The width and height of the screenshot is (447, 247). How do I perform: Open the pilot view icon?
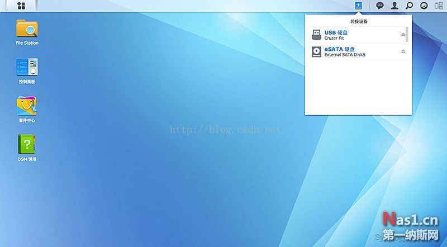coord(424,6)
